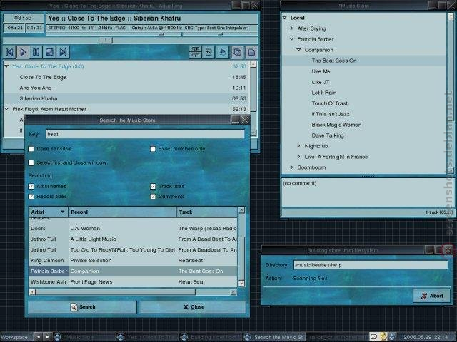Expand Live: A Fortnight in France node
The width and height of the screenshot is (457, 342).
click(298, 157)
